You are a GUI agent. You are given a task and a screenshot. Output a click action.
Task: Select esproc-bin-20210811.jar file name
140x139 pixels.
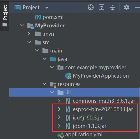click(103, 109)
